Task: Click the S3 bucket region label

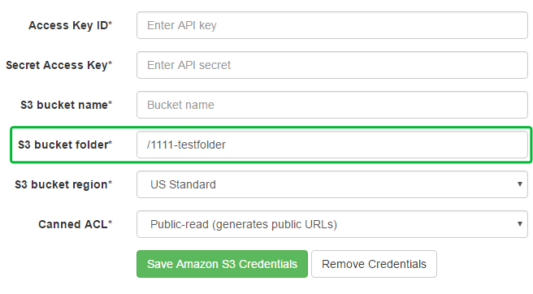Action: [63, 184]
